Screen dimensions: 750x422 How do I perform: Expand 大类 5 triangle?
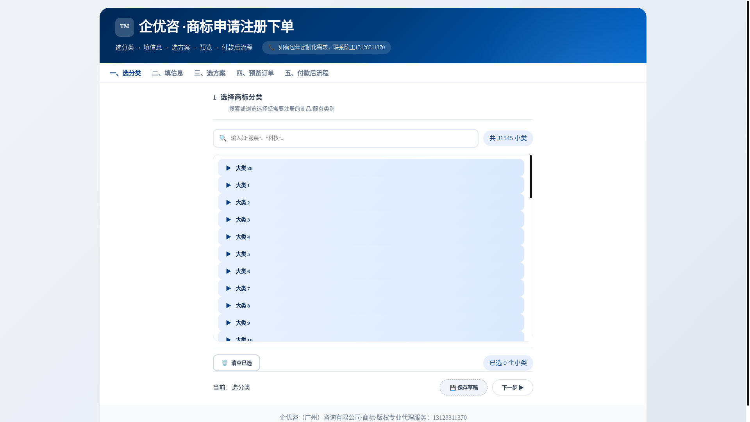tap(229, 254)
